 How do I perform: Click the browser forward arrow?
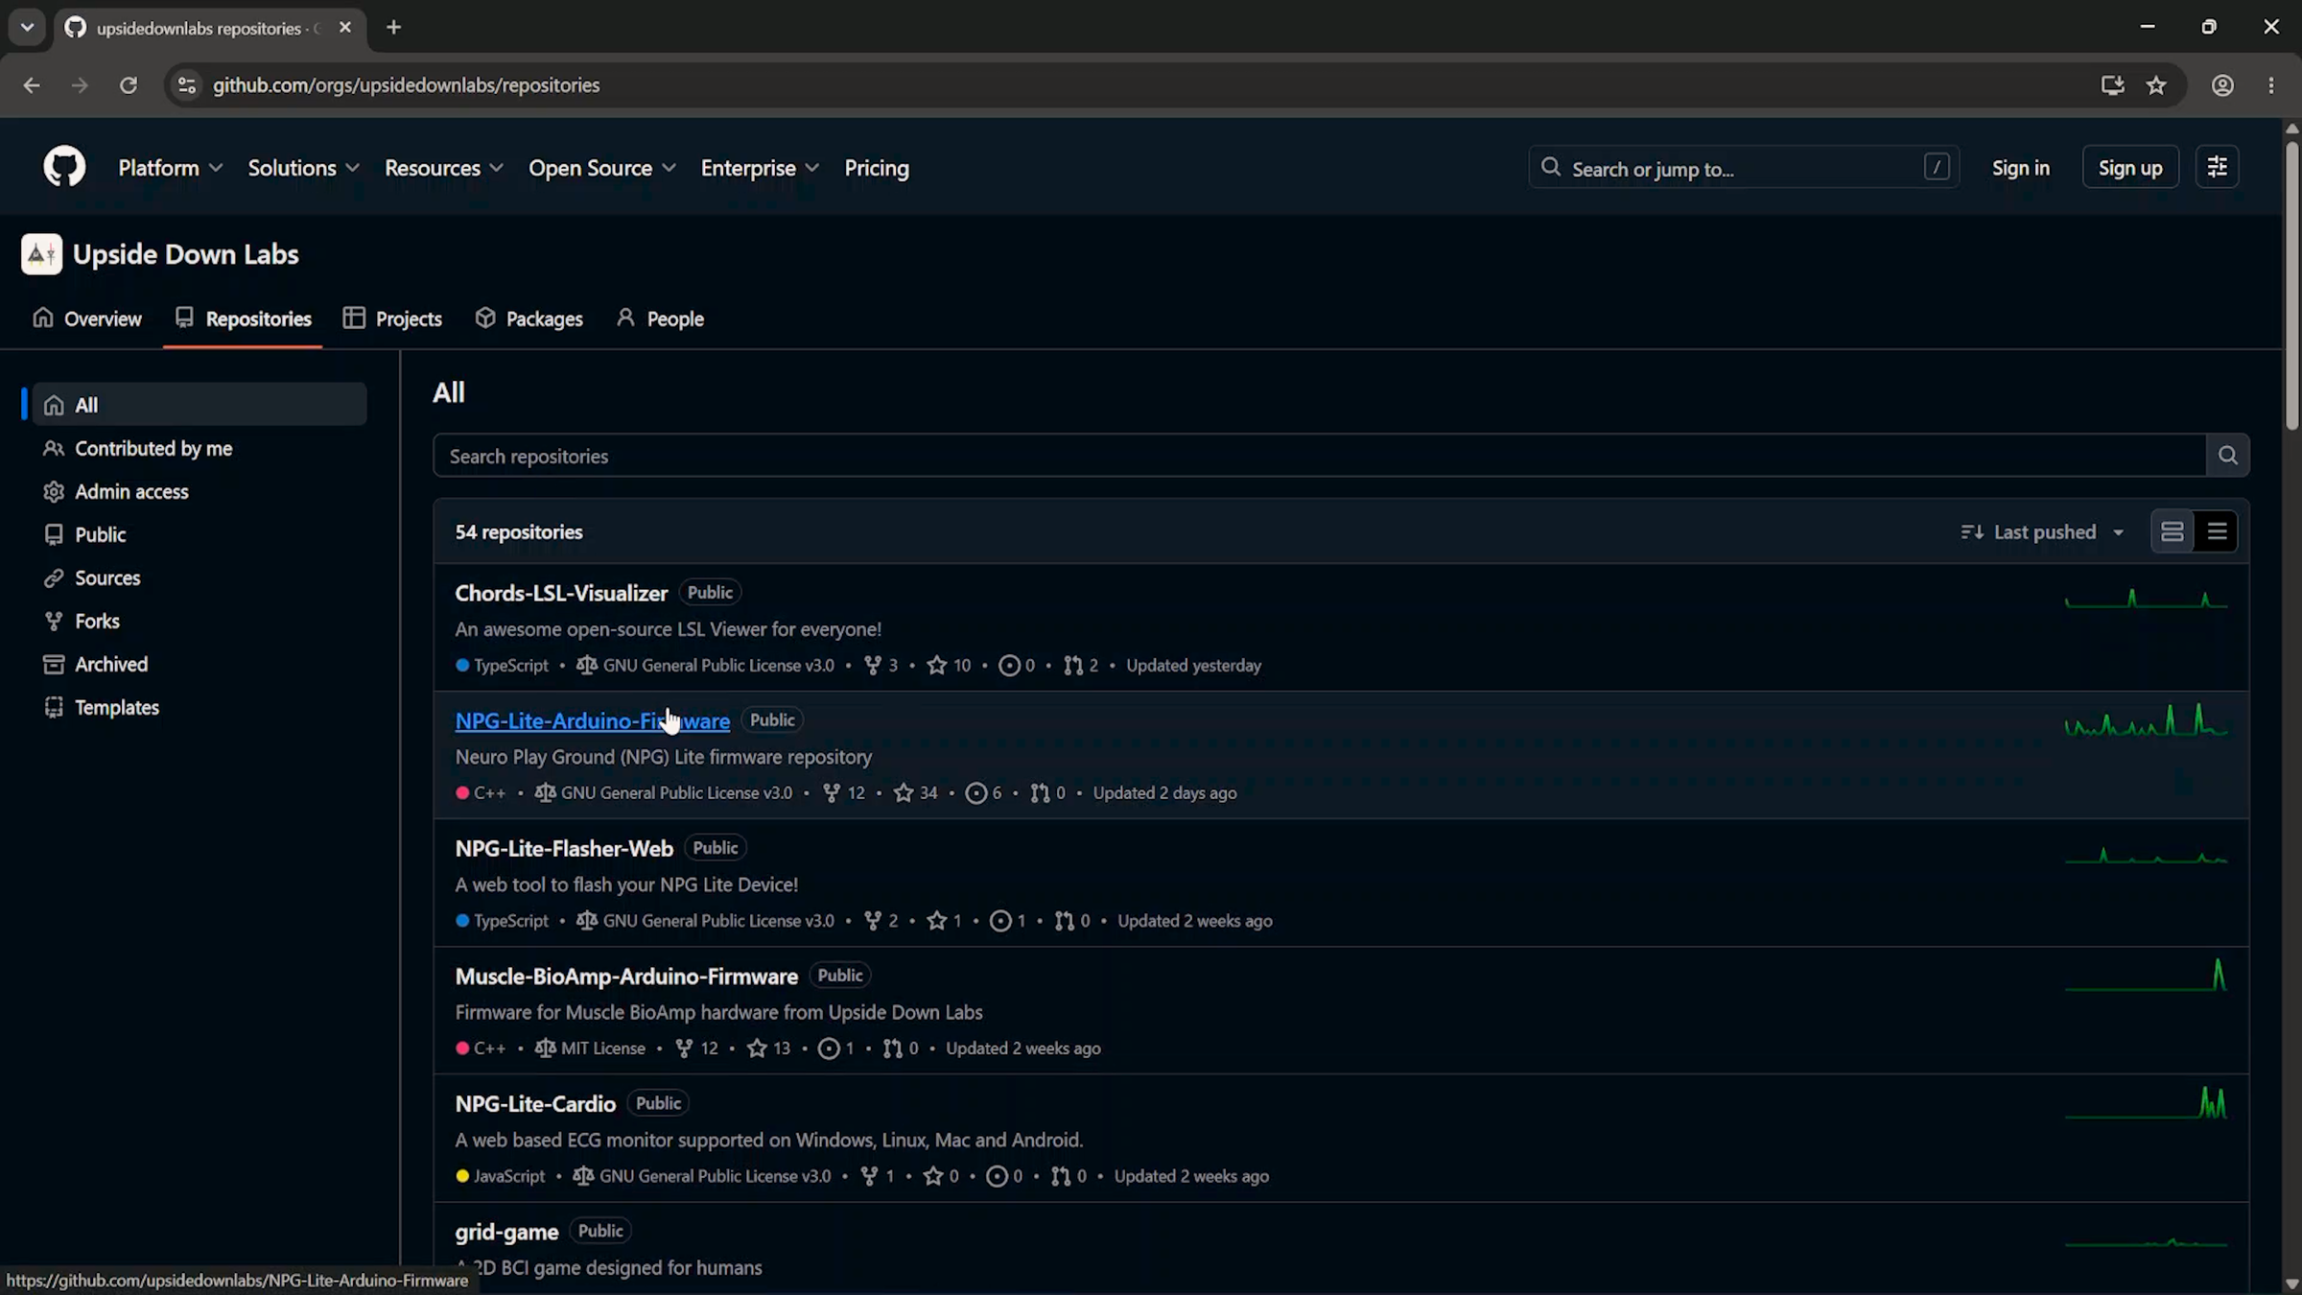coord(80,85)
